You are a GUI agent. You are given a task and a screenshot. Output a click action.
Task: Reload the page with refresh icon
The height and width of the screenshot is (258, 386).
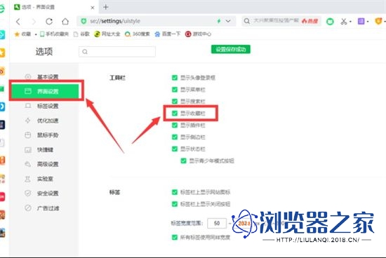(49, 22)
